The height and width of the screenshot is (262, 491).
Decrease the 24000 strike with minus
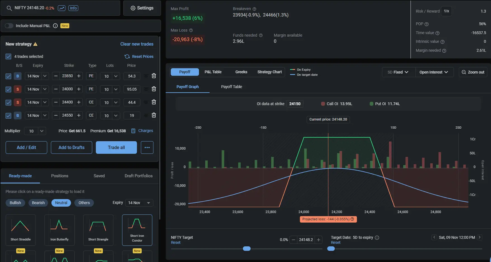(x=56, y=89)
